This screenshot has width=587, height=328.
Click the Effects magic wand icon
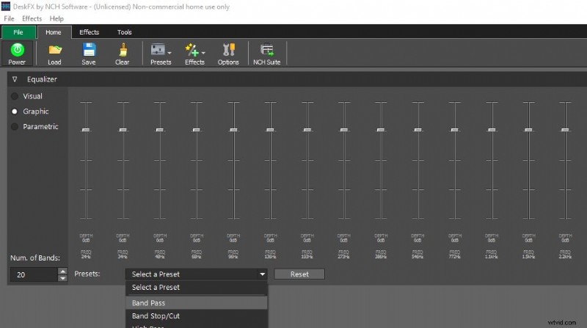pyautogui.click(x=192, y=50)
